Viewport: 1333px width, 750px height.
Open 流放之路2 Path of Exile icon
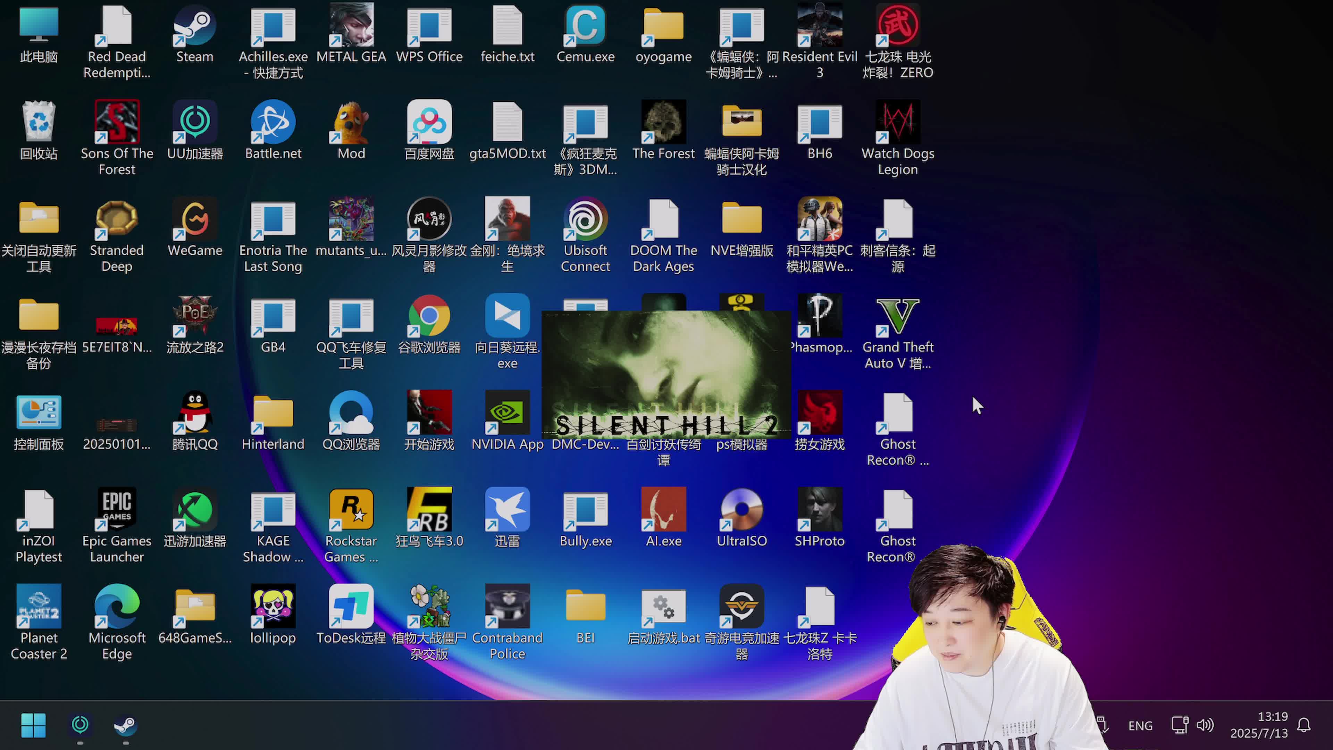194,325
